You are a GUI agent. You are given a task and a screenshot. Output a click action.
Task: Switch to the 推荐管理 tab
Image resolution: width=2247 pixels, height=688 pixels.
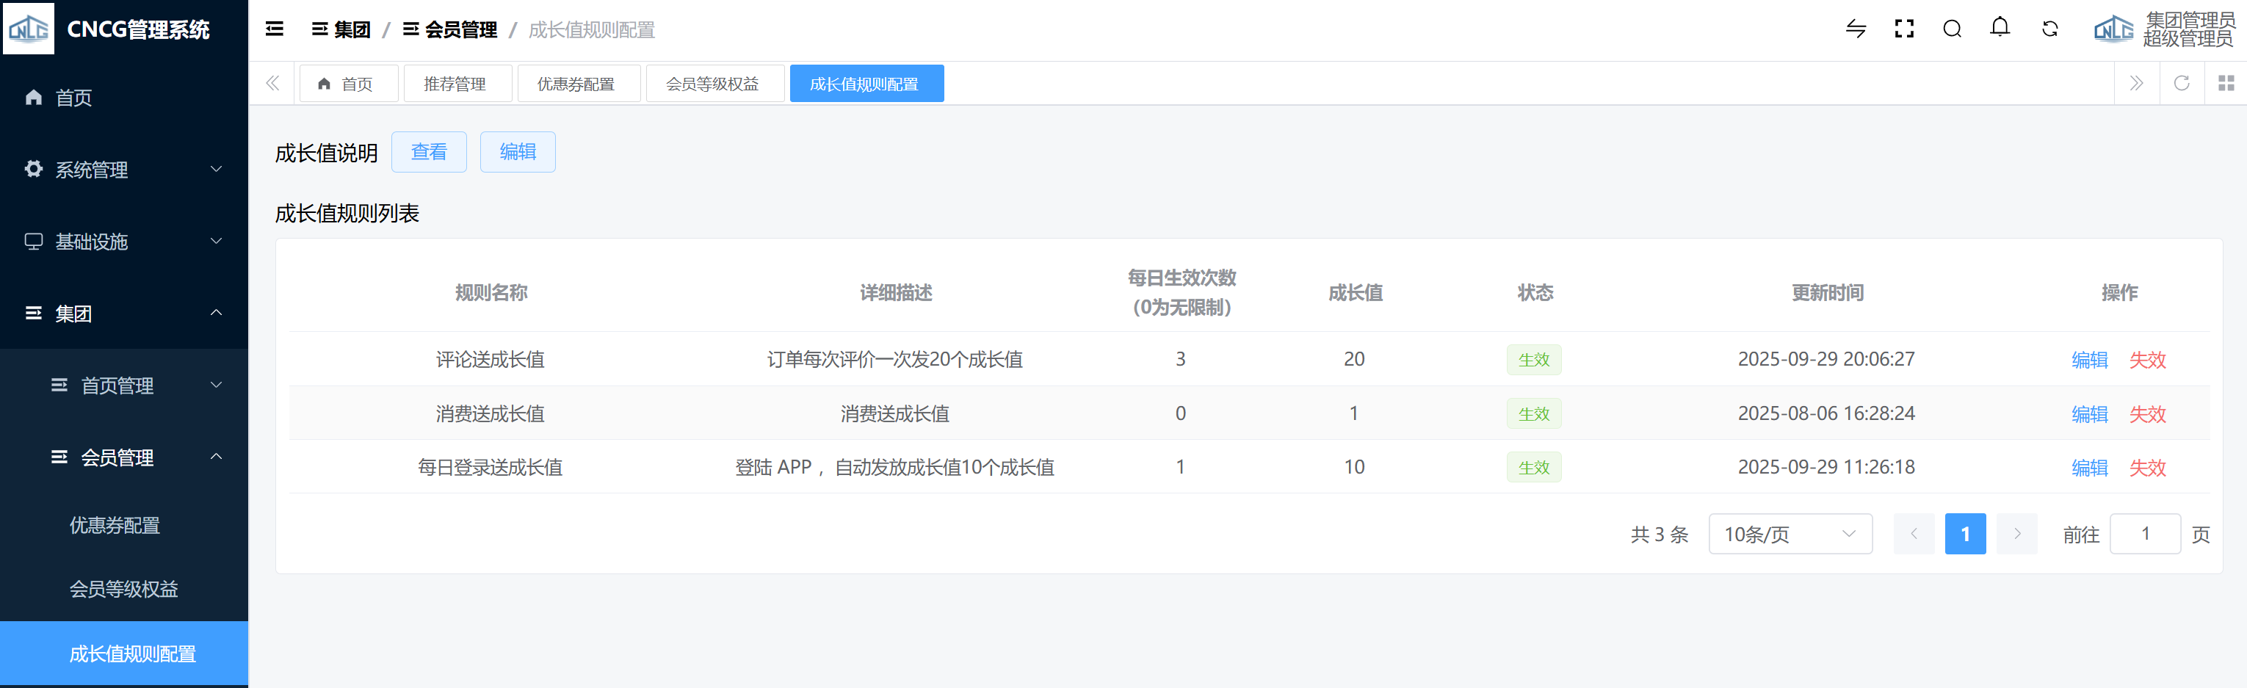[455, 84]
